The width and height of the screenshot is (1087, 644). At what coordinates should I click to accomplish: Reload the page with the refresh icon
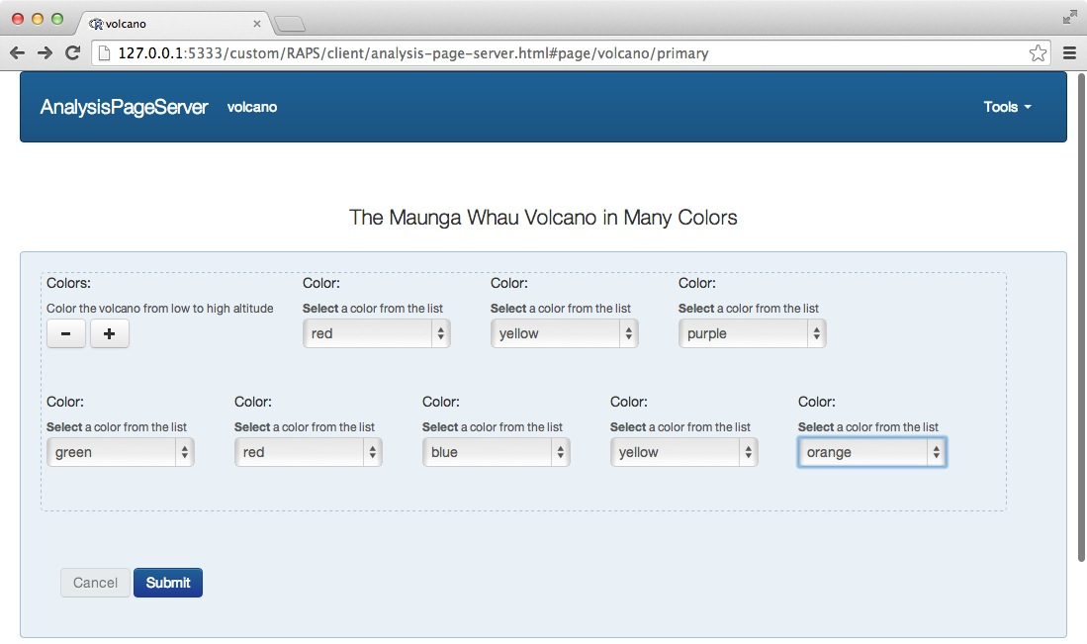(72, 53)
